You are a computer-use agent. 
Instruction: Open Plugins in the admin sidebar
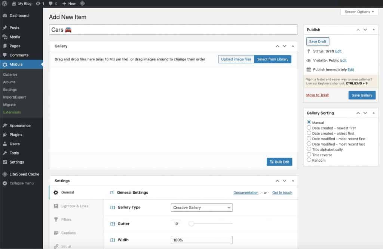pos(16,135)
